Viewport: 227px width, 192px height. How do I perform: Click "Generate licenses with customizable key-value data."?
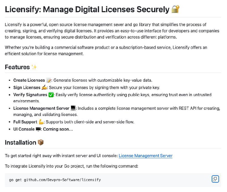tap(103, 80)
